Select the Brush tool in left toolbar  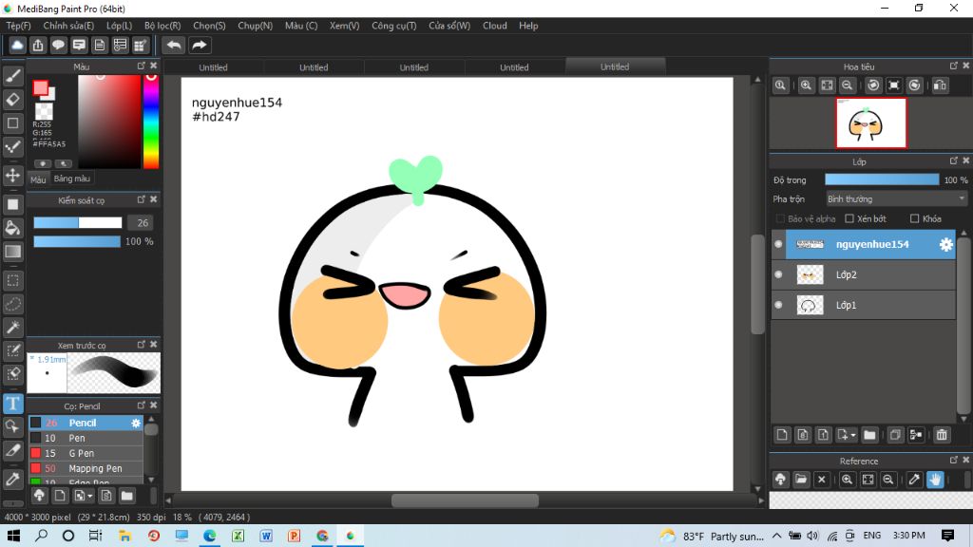pyautogui.click(x=13, y=76)
